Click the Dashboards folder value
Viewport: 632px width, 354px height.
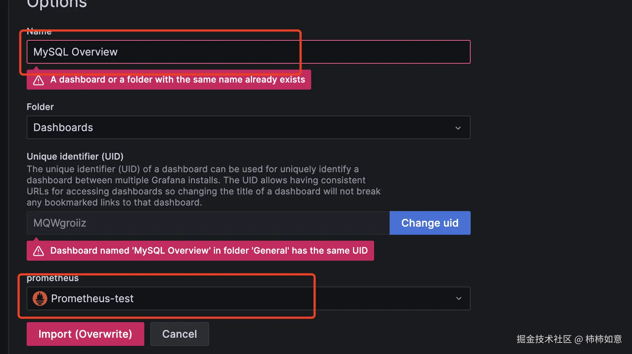[63, 127]
